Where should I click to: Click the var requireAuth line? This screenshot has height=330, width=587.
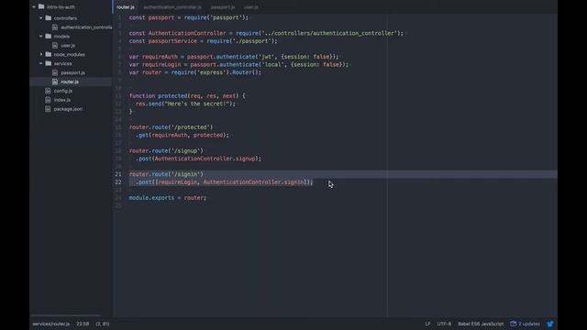[x=234, y=57]
